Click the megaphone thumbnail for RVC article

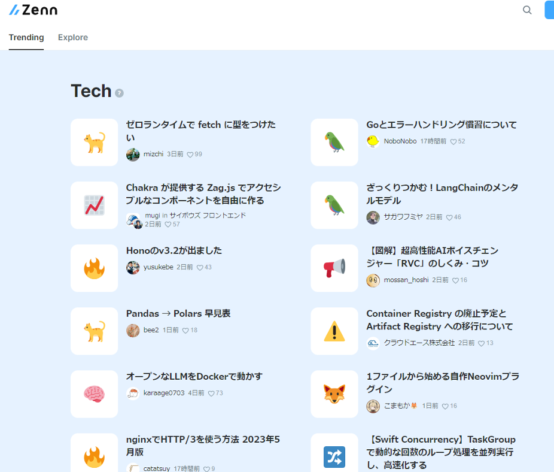point(334,268)
